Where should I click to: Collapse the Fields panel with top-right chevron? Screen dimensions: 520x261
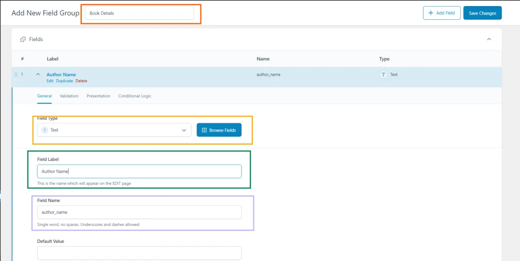click(x=489, y=39)
